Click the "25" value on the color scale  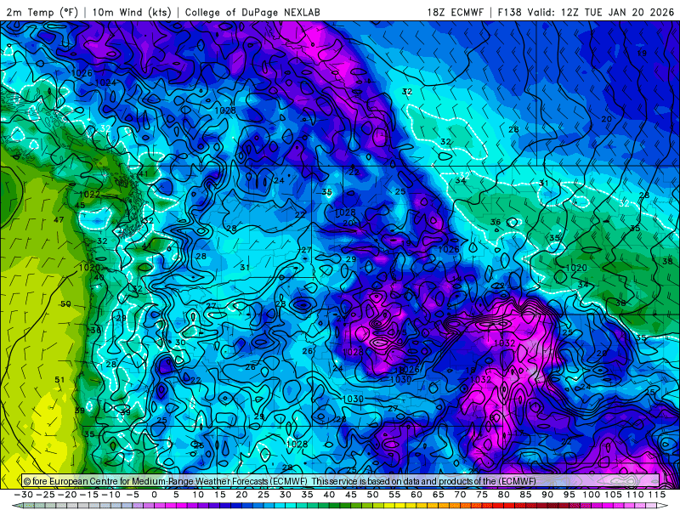263,495
